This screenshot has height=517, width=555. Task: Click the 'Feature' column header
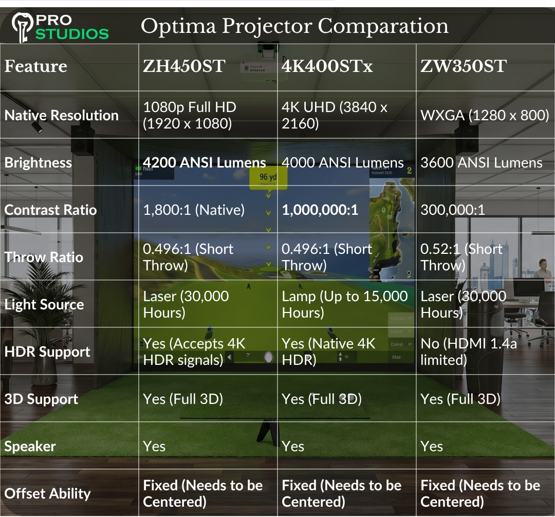pyautogui.click(x=36, y=66)
